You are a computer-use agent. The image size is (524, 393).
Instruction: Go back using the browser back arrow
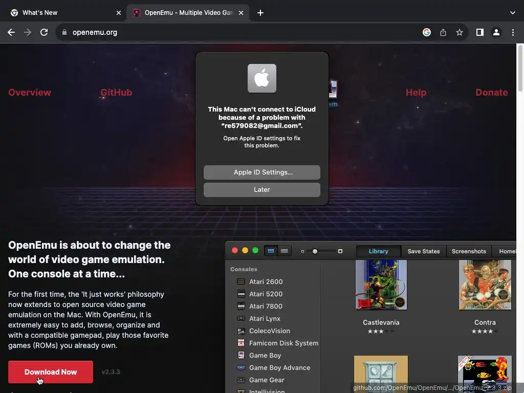[11, 32]
